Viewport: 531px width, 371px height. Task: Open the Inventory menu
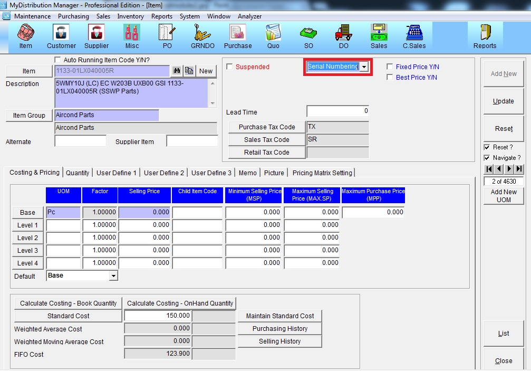click(130, 16)
